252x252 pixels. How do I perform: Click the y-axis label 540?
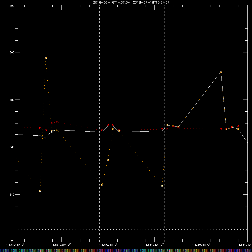click(x=12, y=195)
